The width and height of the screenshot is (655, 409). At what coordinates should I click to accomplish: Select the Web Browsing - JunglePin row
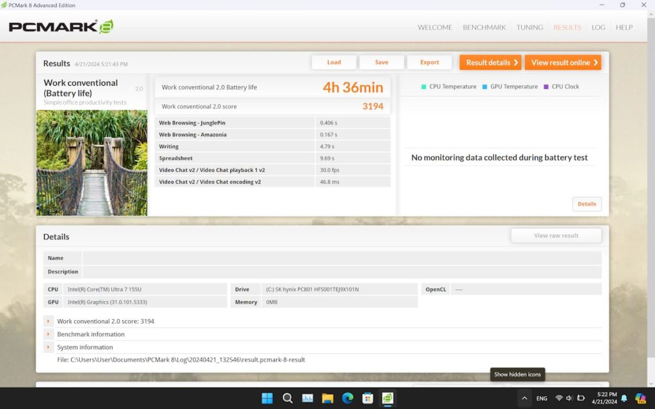click(272, 123)
